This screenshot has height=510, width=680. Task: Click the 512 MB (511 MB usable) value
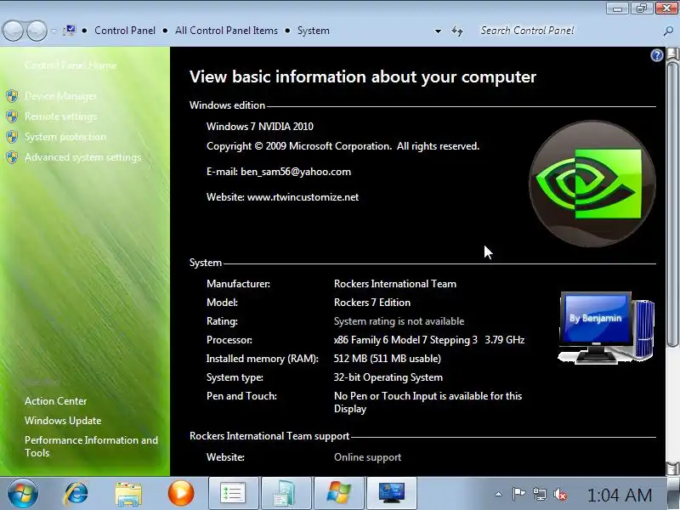[388, 358]
